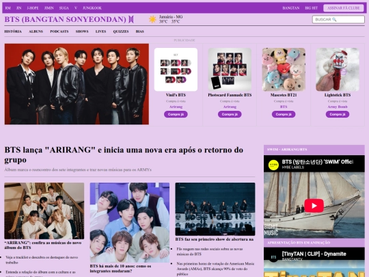Open the Lightstick BTS product image

point(338,70)
